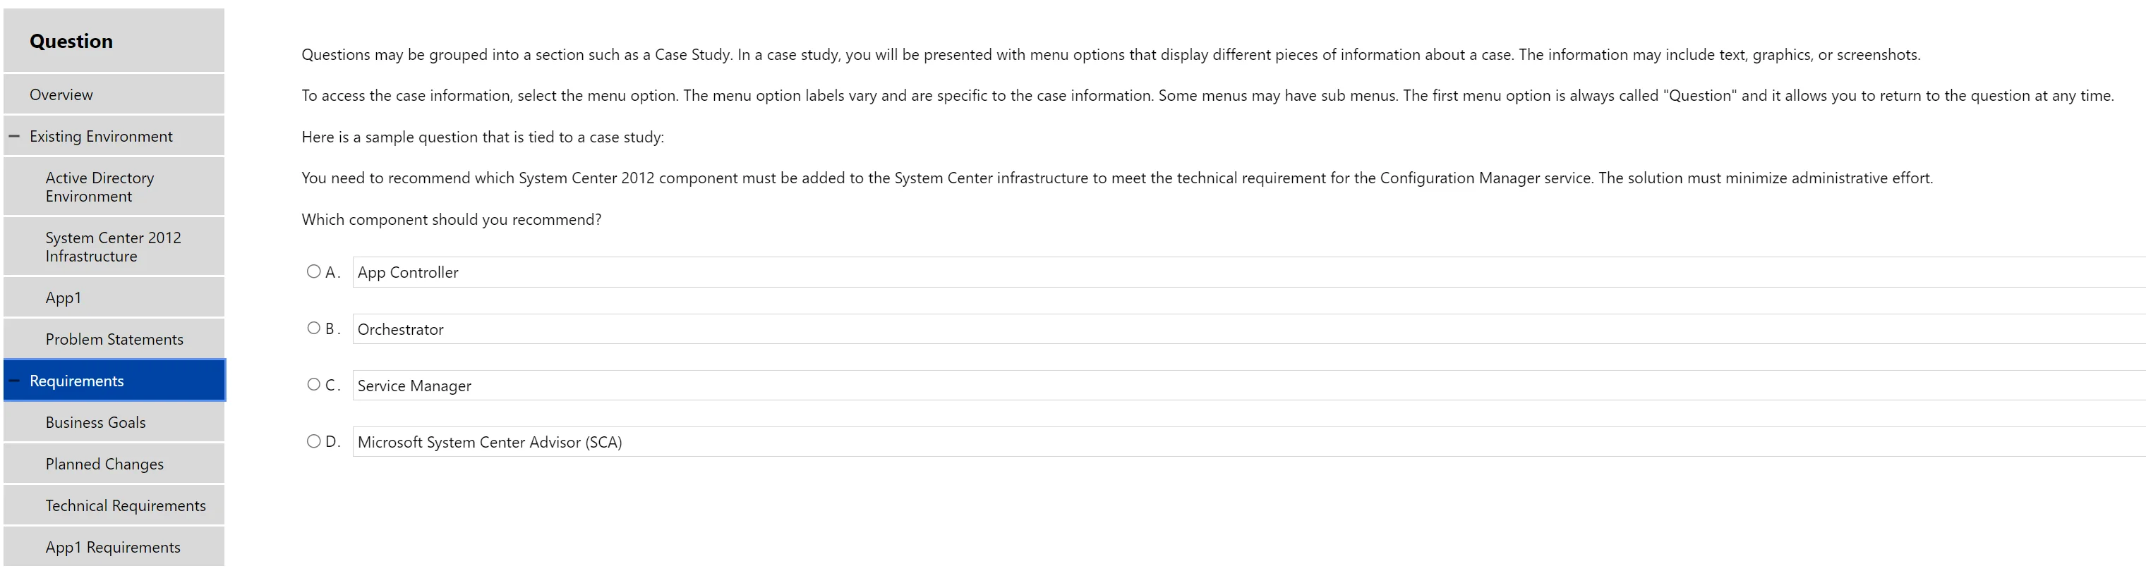Select radio button D for SCA
Image resolution: width=2146 pixels, height=578 pixels.
313,441
